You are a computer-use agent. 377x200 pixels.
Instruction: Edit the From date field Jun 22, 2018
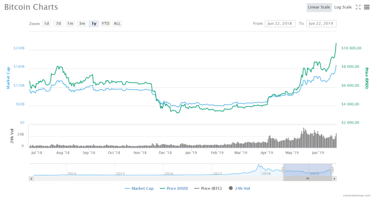tap(280, 24)
